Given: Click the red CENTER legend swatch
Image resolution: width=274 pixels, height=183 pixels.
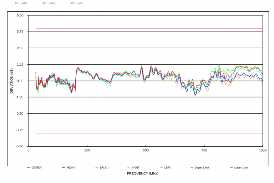Looking at the screenshot, I should (x=29, y=167).
